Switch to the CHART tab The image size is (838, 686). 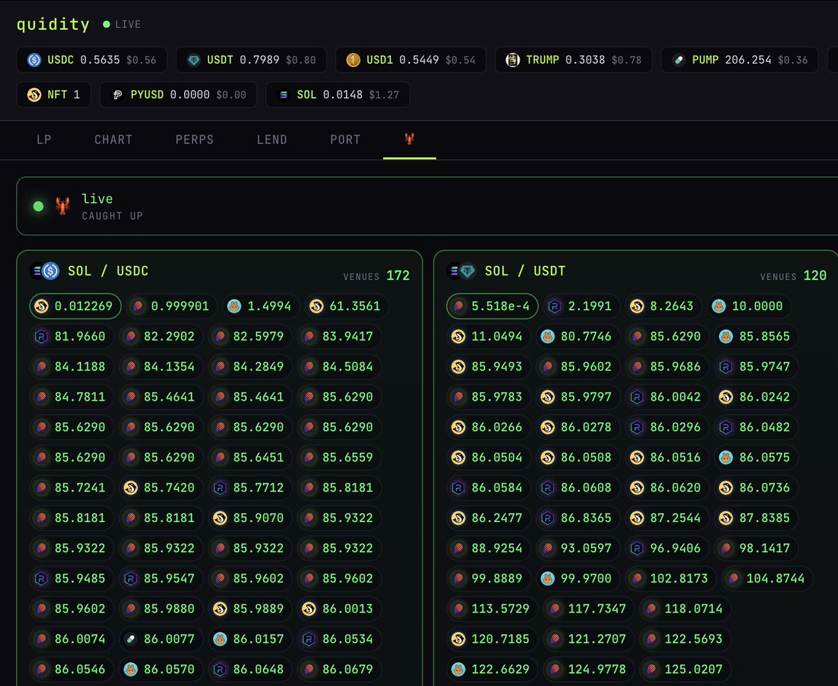(x=114, y=140)
